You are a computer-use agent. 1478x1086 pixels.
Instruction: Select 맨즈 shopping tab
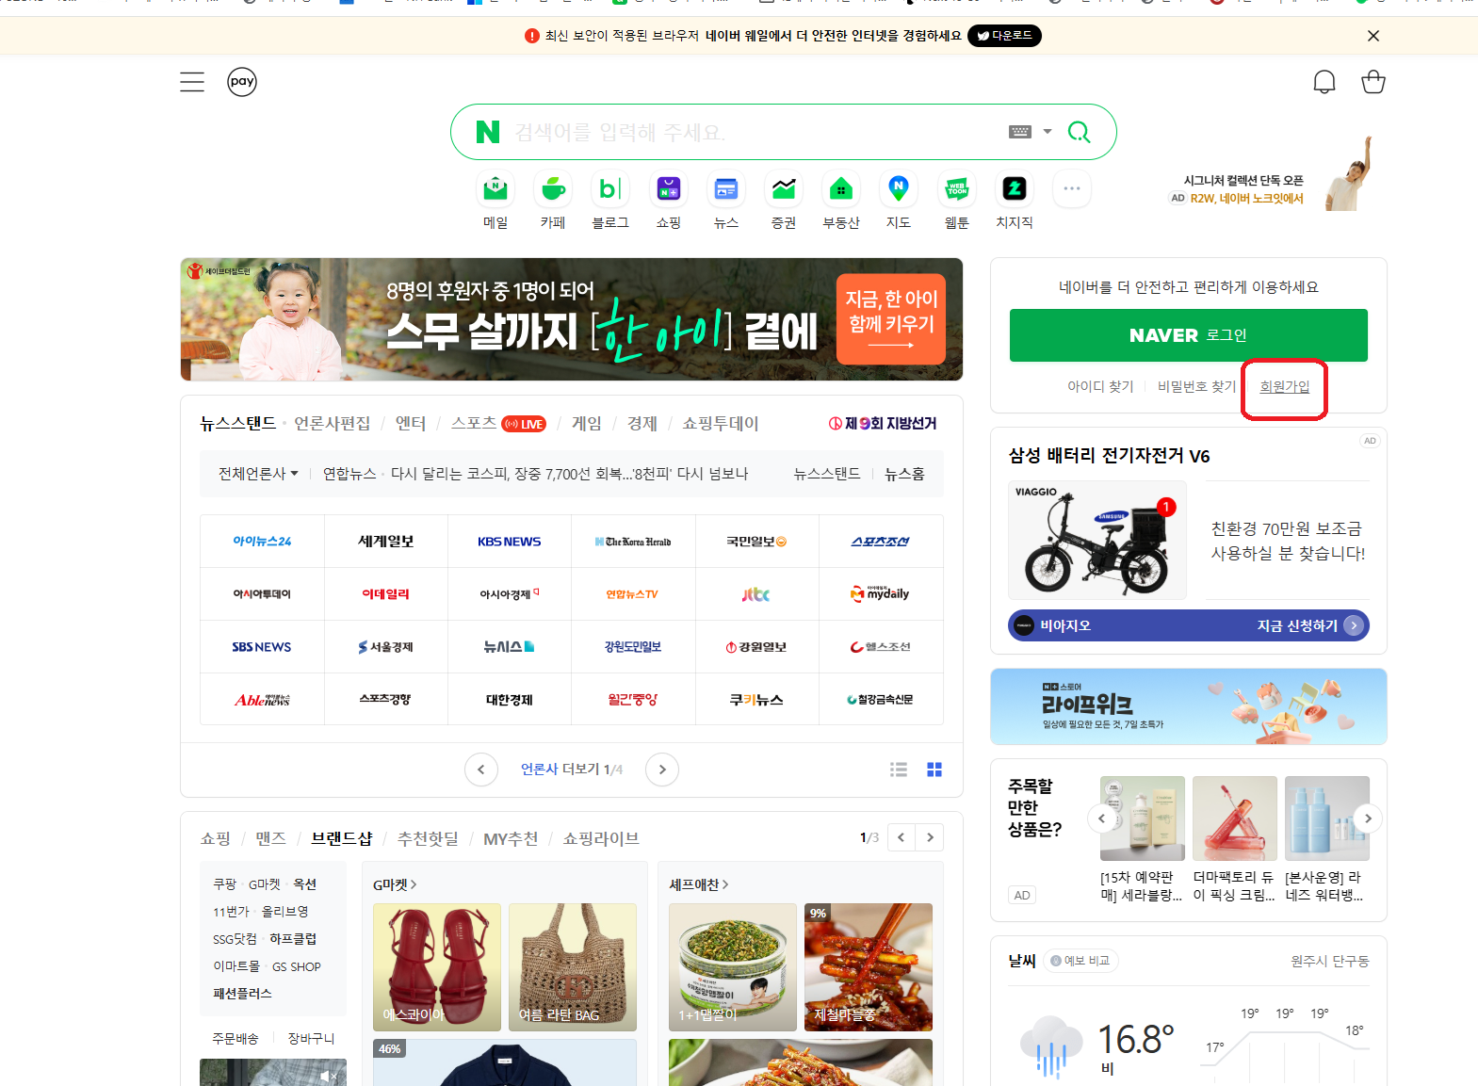click(x=270, y=838)
